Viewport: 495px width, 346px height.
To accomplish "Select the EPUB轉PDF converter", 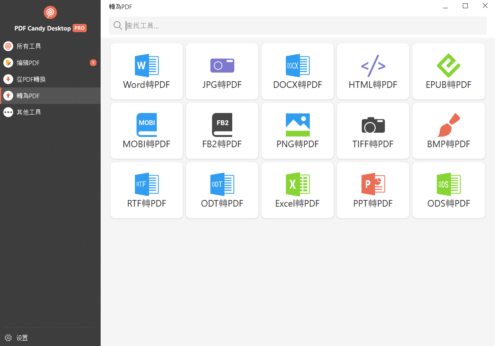I will [448, 71].
